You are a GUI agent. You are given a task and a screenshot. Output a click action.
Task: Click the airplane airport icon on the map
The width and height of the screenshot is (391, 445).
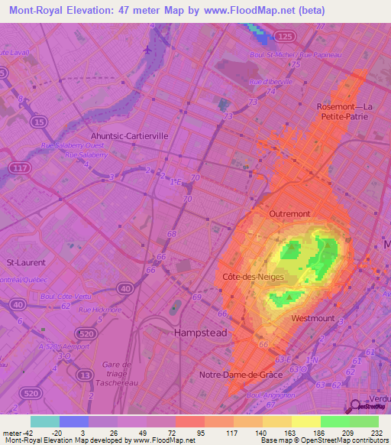(147, 50)
